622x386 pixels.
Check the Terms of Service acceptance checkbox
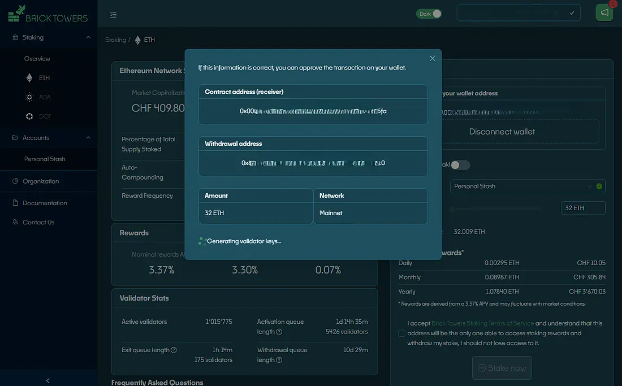tap(402, 333)
